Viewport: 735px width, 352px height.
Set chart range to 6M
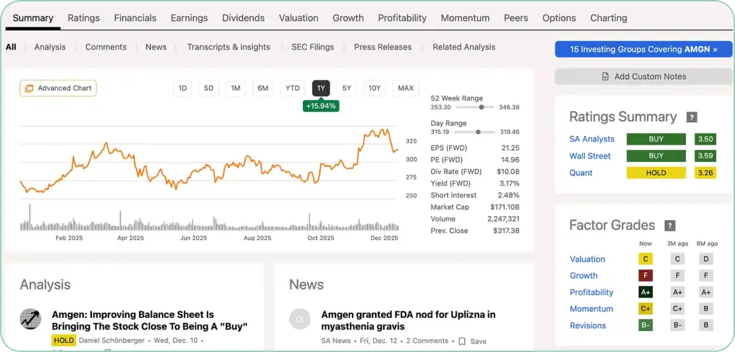pyautogui.click(x=263, y=88)
